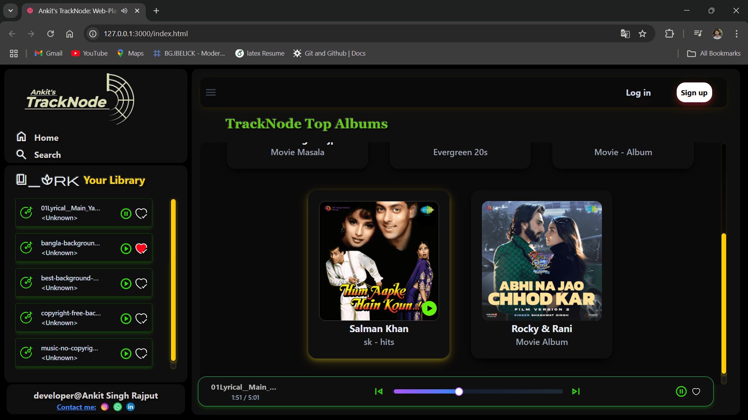Open a new browser tab
The height and width of the screenshot is (420, 748).
click(156, 11)
